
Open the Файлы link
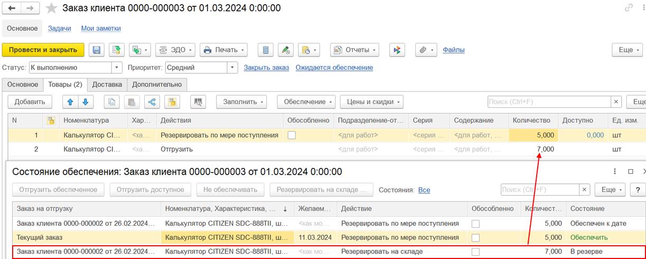pos(454,50)
